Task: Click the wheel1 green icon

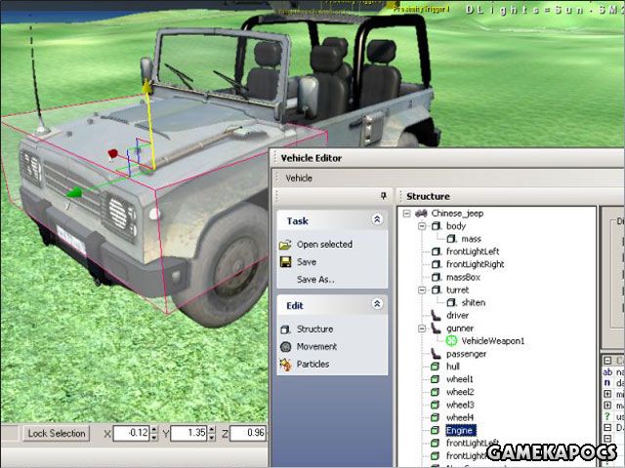Action: pyautogui.click(x=436, y=379)
